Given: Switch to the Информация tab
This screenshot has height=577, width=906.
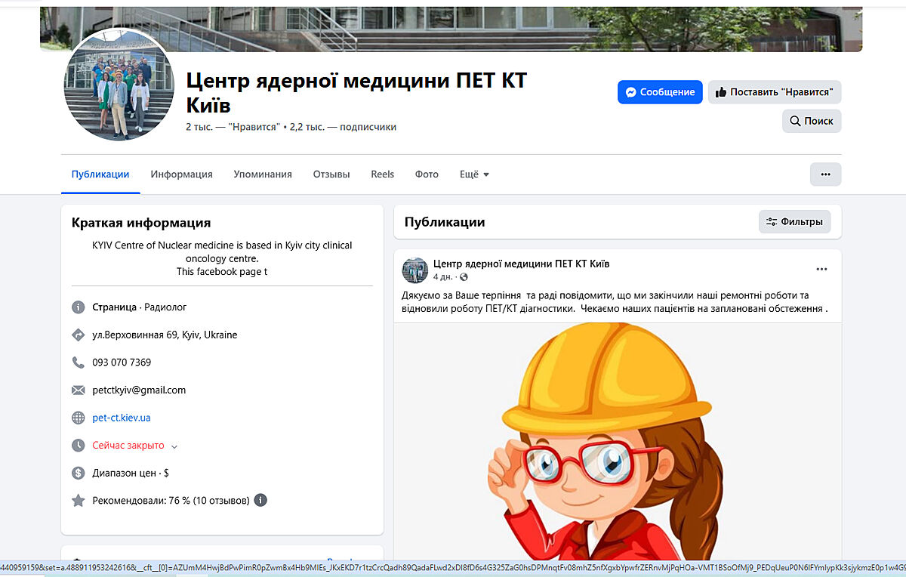Looking at the screenshot, I should click(181, 174).
